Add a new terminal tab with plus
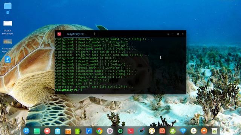This screenshot has width=241, height=135. point(95,34)
